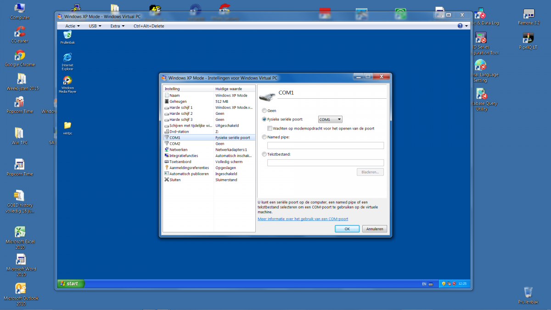Open the USB menu
Screen dimensions: 551x310
point(95,26)
